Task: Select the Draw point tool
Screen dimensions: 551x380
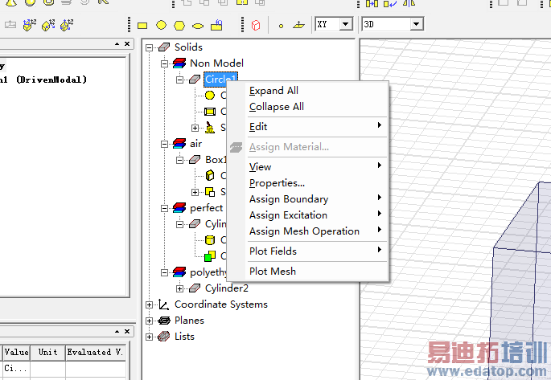Action: [281, 26]
